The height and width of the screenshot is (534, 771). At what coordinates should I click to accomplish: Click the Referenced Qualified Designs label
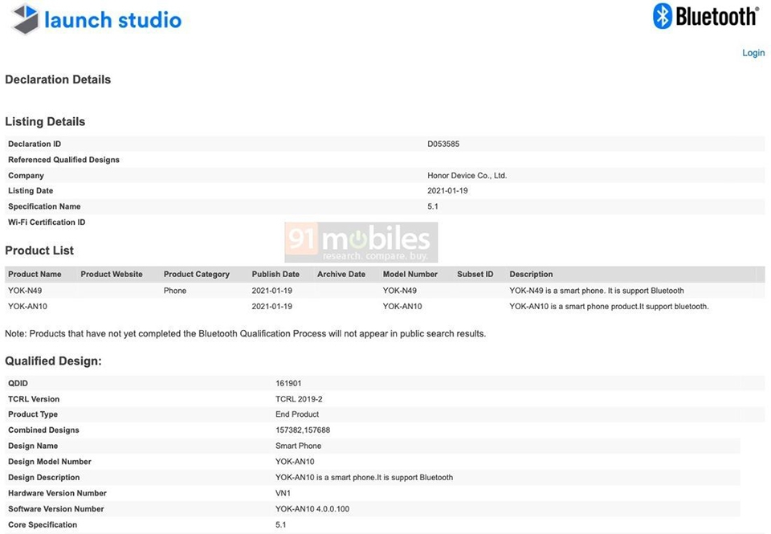(x=63, y=160)
